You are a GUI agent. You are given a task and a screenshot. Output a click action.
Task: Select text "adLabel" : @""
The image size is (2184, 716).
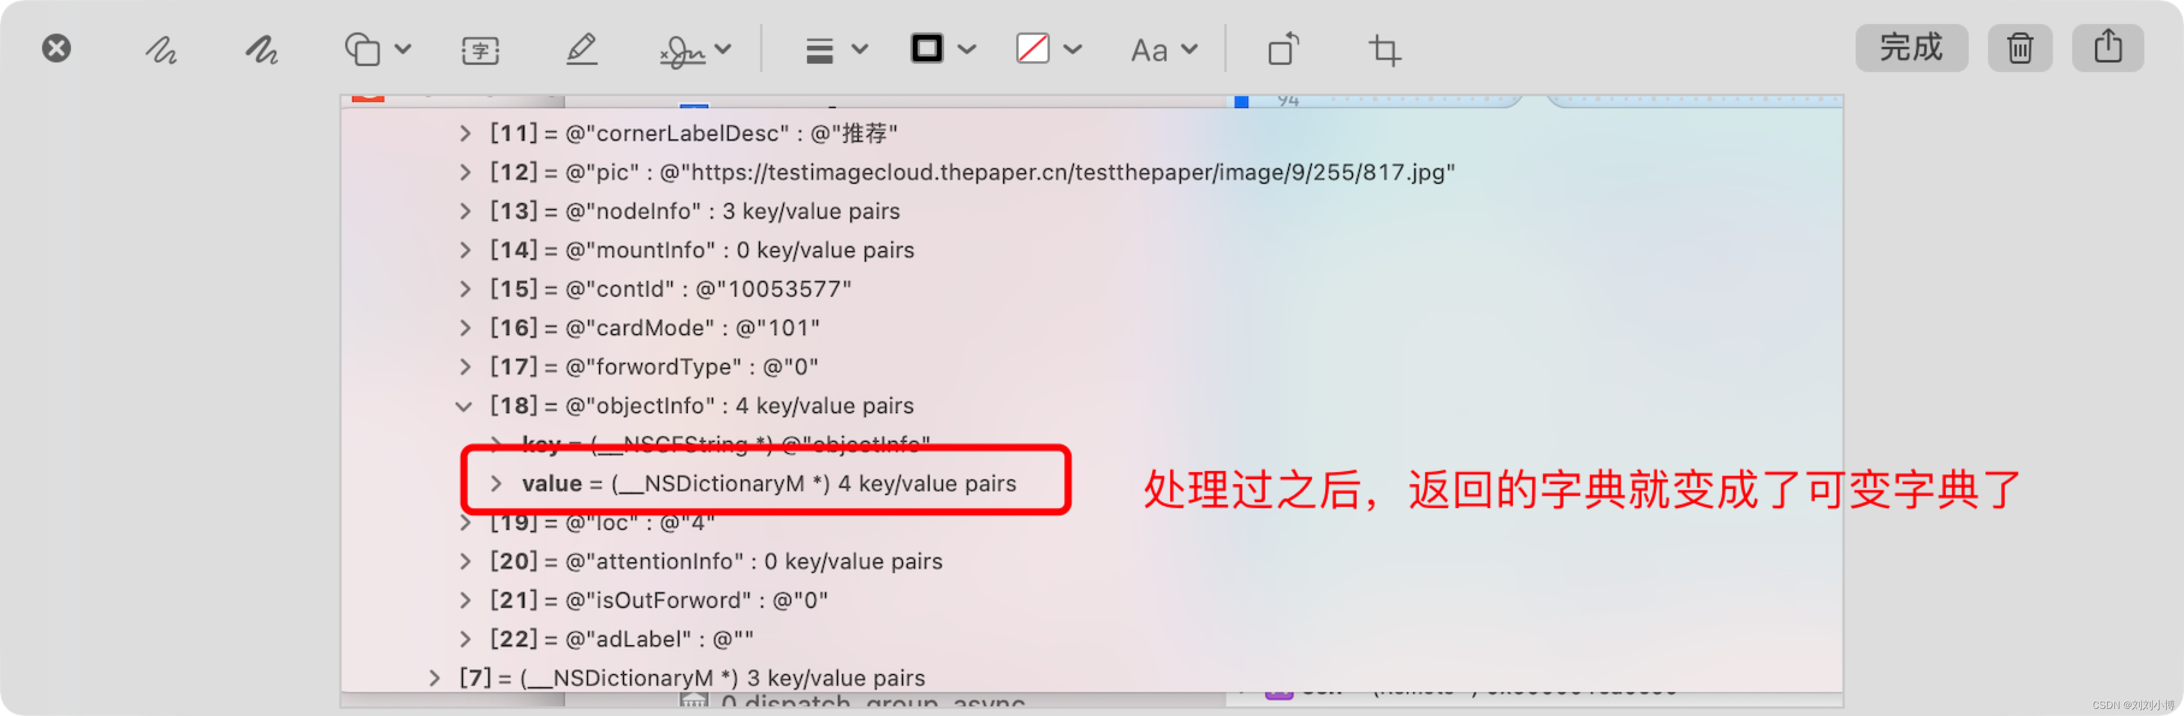[659, 639]
